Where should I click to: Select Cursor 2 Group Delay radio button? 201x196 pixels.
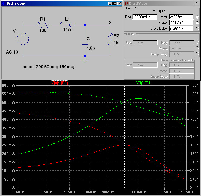click(197, 54)
